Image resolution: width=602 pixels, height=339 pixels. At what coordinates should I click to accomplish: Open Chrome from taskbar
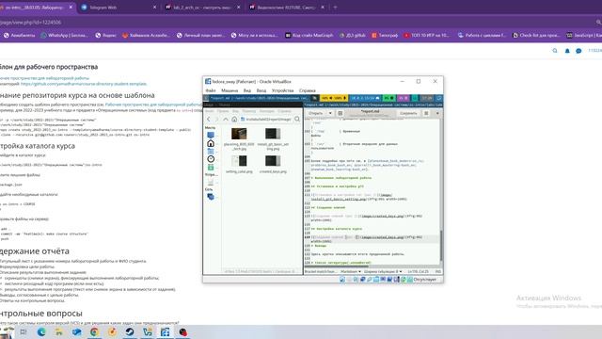(94, 332)
